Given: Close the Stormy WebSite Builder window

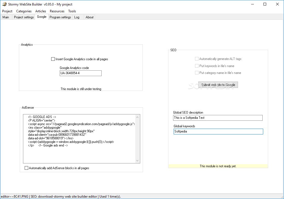Looking at the screenshot, I should pyautogui.click(x=277, y=4).
